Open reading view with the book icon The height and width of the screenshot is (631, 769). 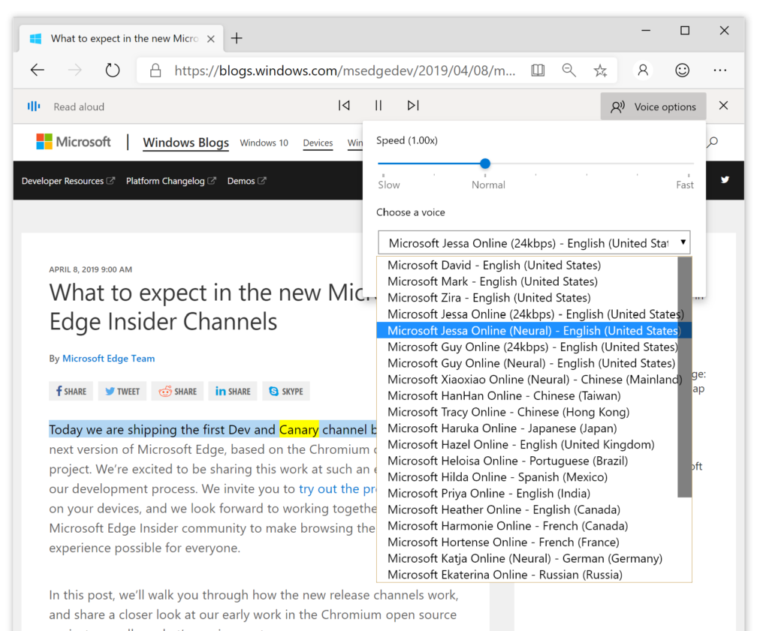[x=538, y=70]
